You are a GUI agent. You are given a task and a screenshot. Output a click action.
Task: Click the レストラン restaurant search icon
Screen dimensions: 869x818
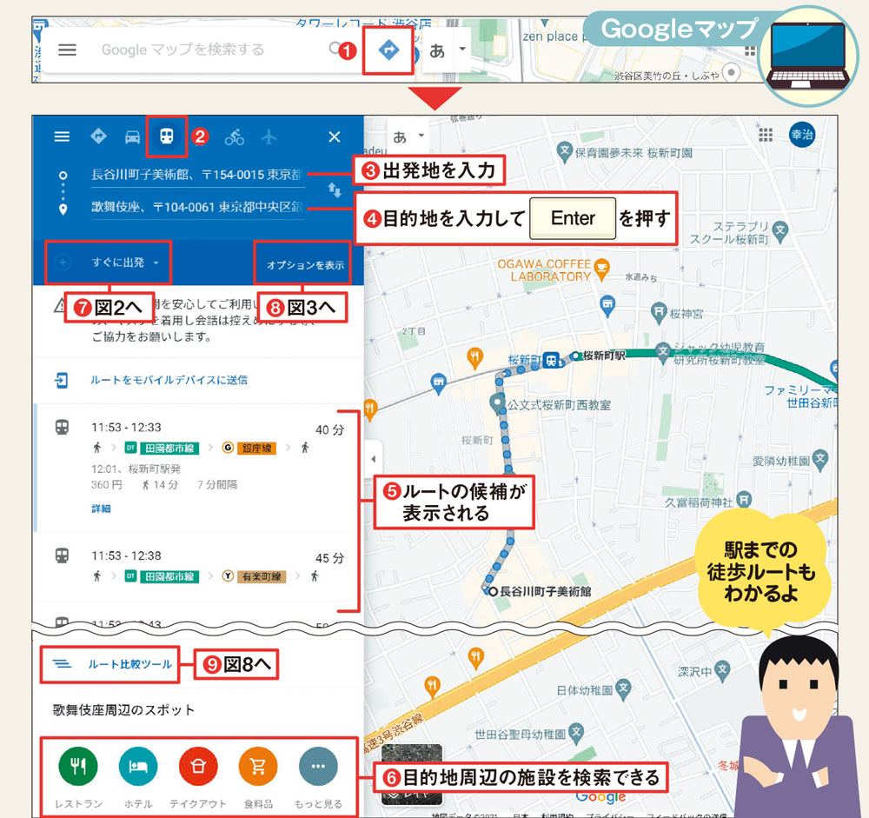(78, 767)
